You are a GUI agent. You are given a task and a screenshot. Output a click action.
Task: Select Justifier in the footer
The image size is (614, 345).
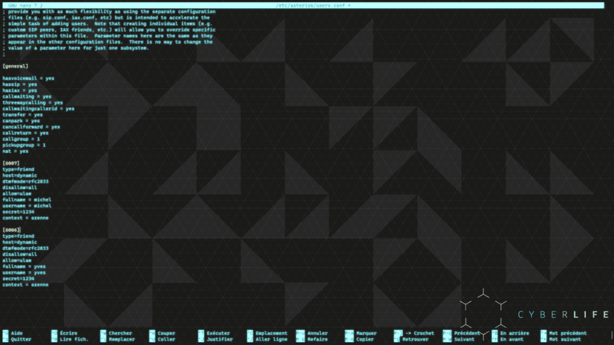click(x=219, y=339)
